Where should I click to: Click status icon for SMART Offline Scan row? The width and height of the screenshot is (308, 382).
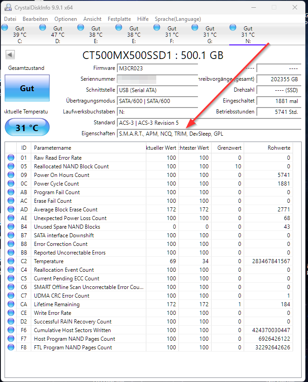[11, 287]
